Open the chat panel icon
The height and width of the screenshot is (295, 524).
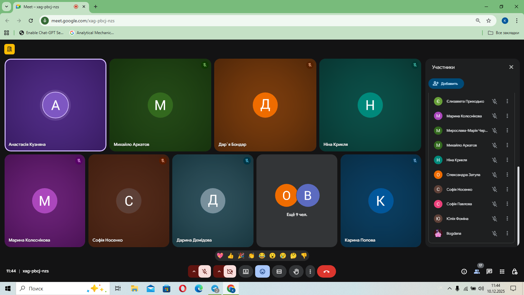point(489,271)
